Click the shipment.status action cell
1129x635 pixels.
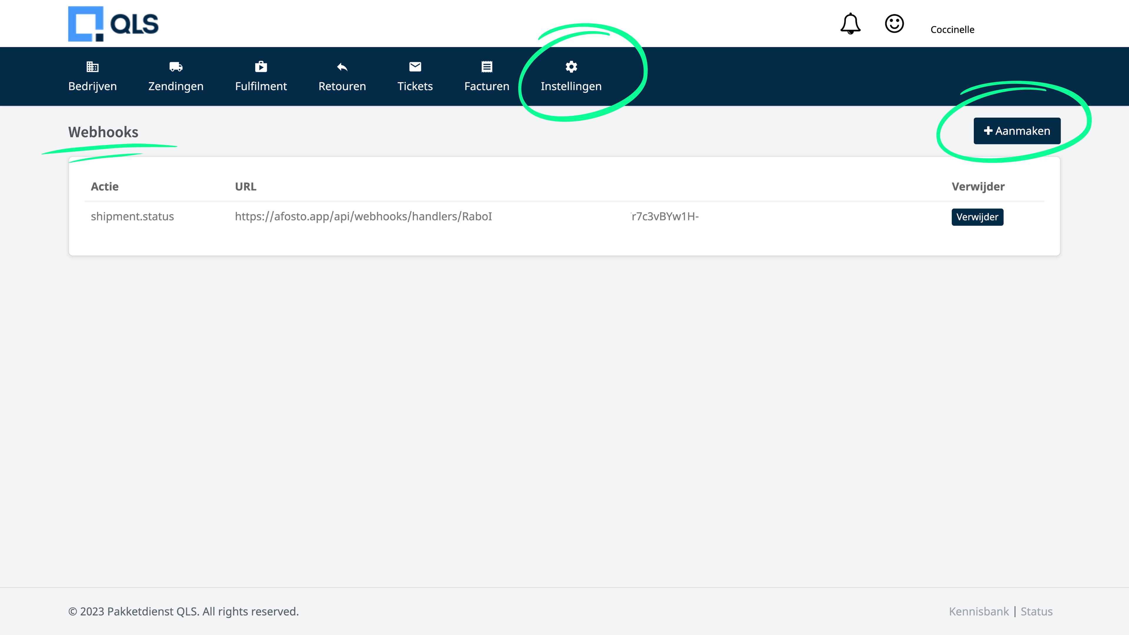[132, 216]
